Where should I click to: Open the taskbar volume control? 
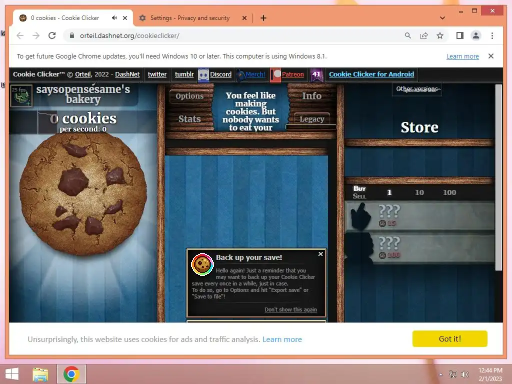pos(464,374)
